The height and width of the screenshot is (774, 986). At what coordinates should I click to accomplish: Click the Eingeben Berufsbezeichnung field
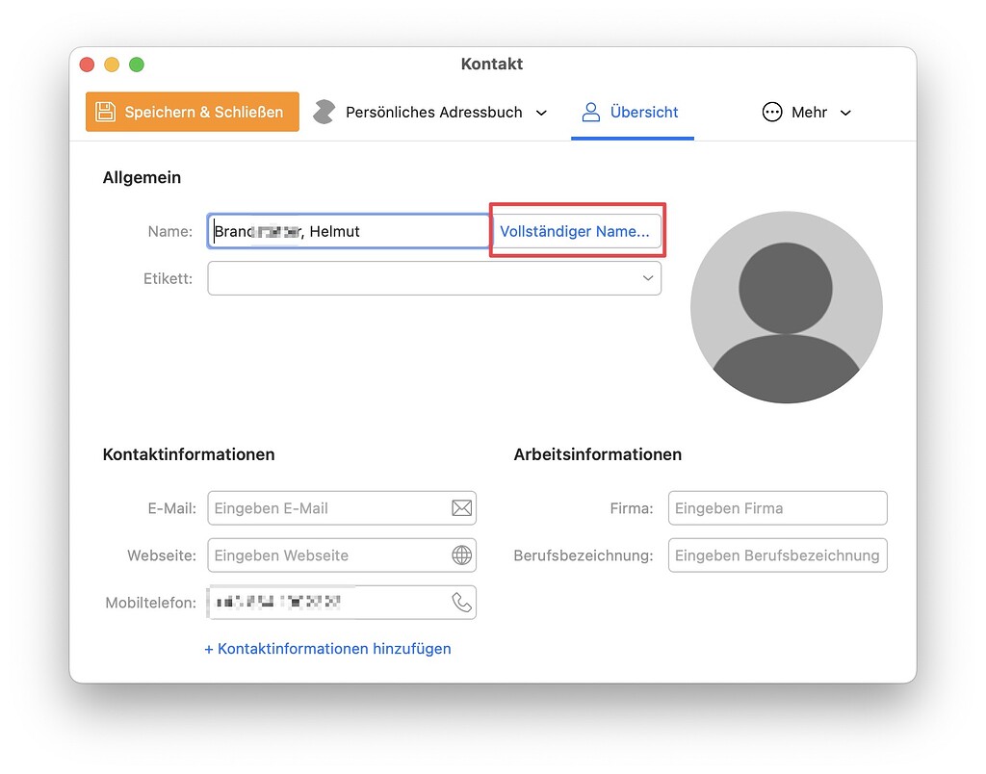click(x=777, y=555)
